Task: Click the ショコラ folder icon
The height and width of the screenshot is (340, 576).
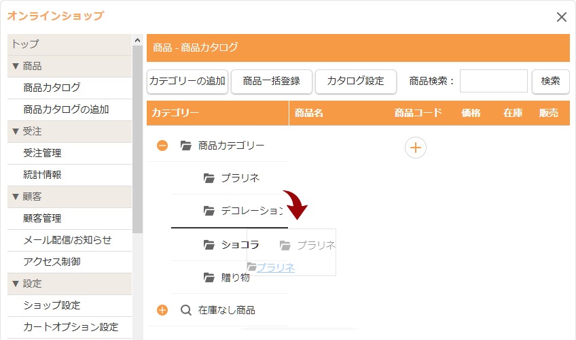Action: pos(209,245)
